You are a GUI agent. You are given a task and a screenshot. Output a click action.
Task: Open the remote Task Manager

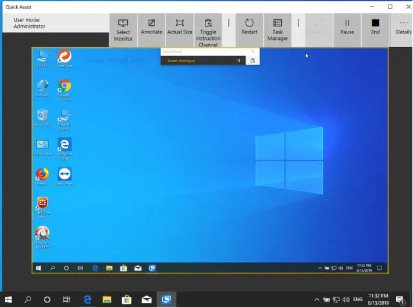[x=277, y=30]
